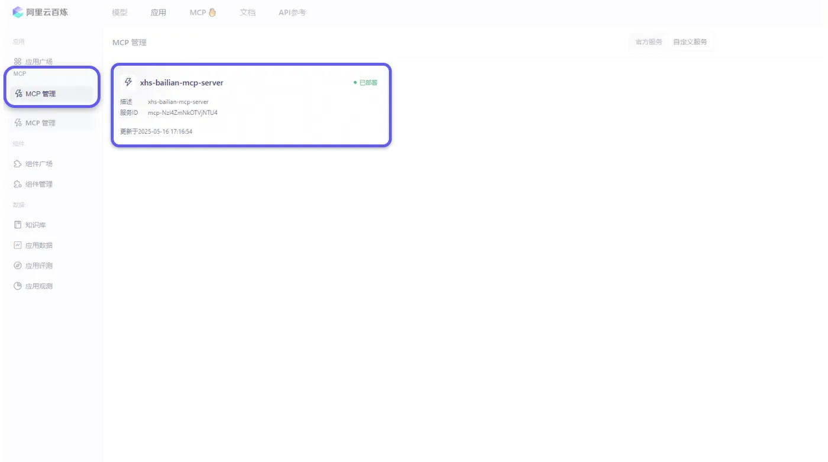
Task: Open 应用数据 via its chart icon
Action: tap(18, 245)
